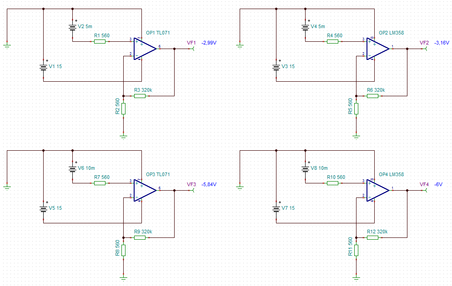
Task: Click the 'OP4 LM358' component label
Action: [x=392, y=174]
